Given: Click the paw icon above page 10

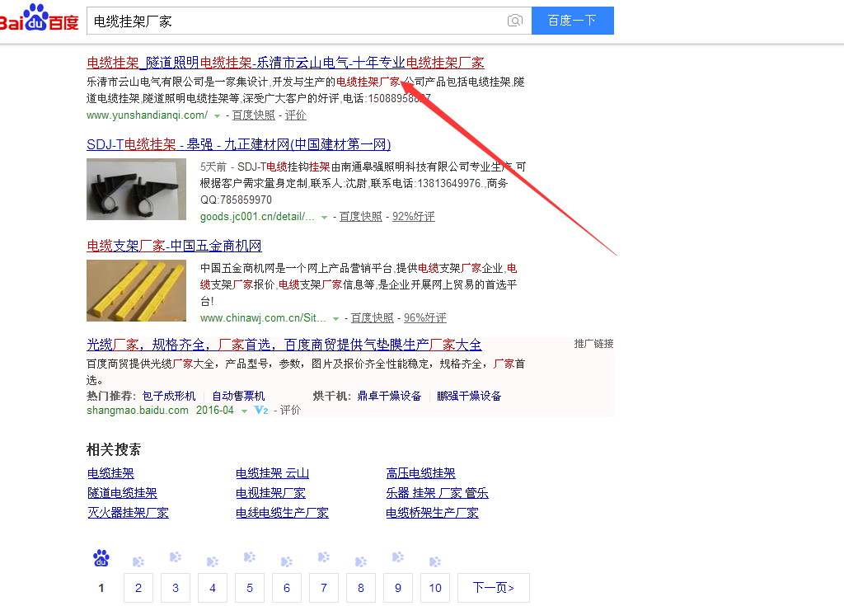Looking at the screenshot, I should pyautogui.click(x=435, y=561).
